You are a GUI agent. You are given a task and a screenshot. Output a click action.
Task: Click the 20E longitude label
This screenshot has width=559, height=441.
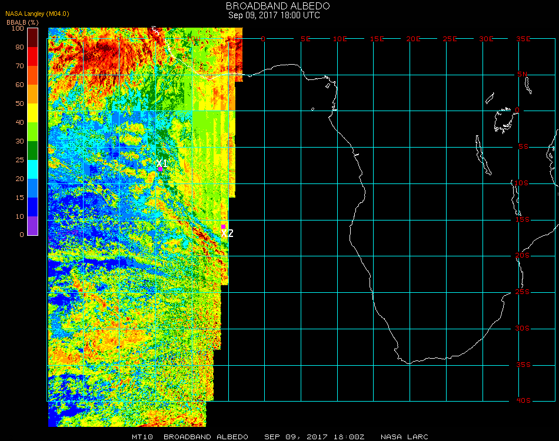click(413, 39)
